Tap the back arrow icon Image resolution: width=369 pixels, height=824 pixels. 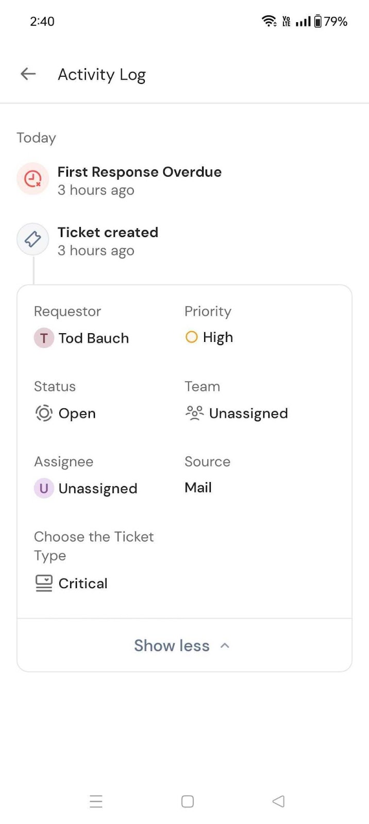(28, 74)
